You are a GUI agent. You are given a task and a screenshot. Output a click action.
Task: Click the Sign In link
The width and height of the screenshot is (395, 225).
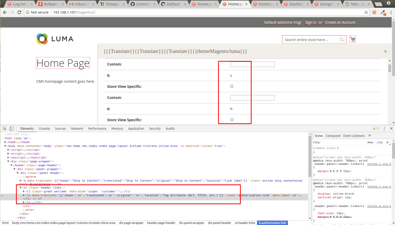pos(311,22)
